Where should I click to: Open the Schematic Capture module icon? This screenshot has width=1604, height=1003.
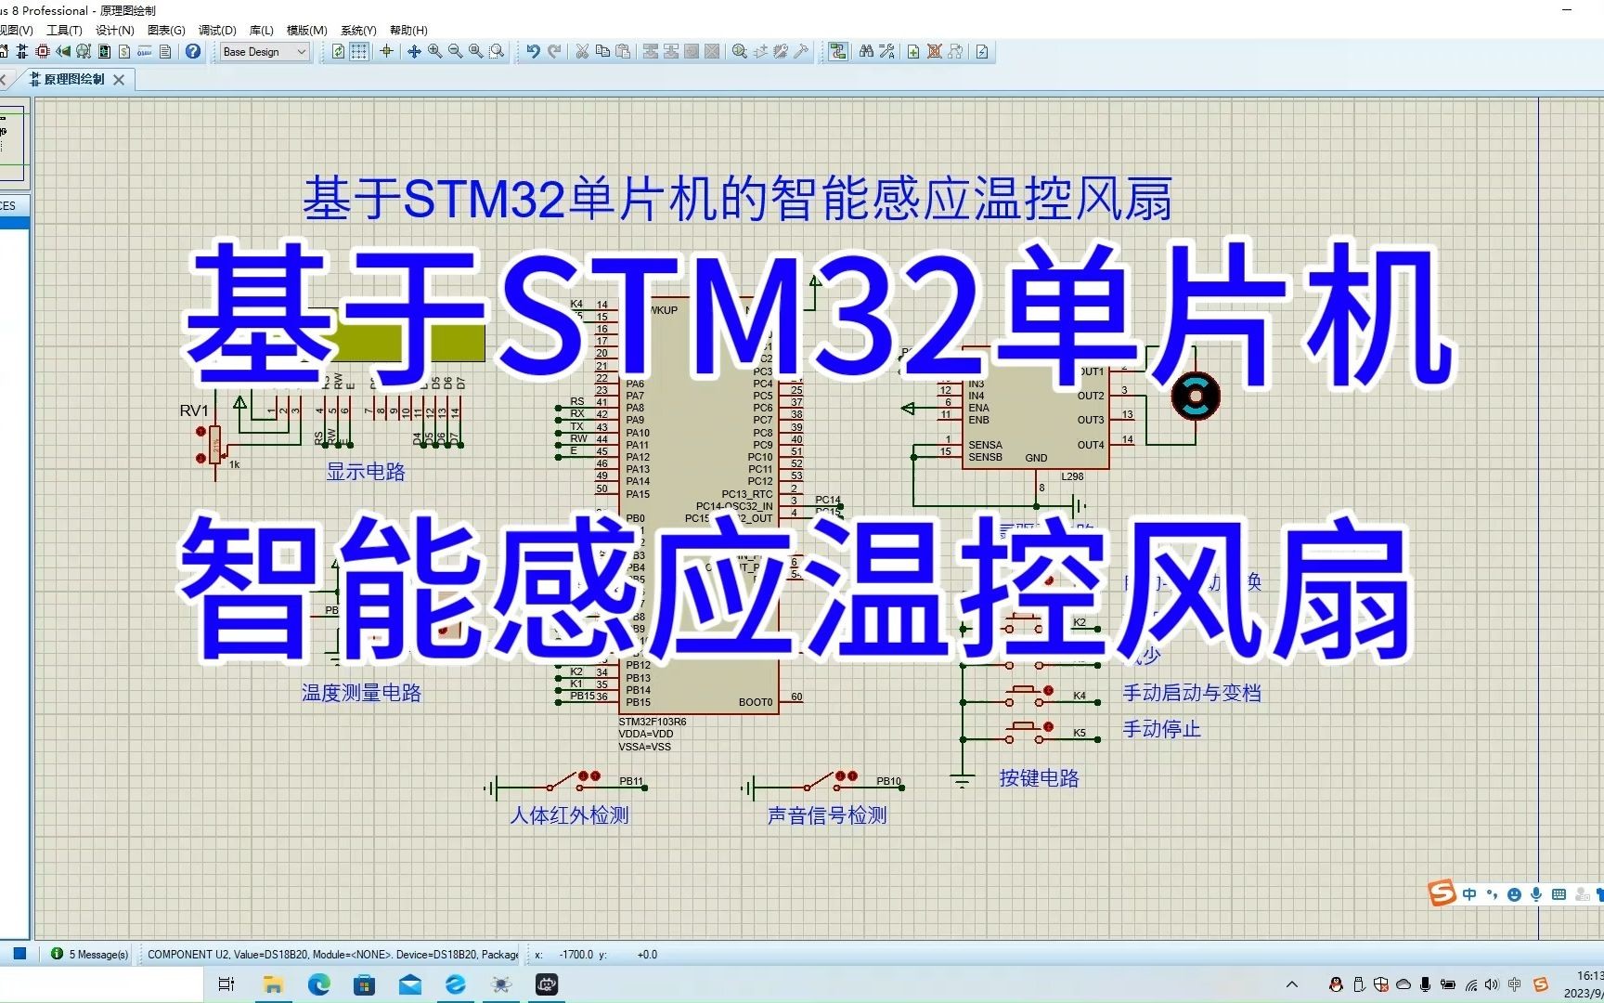(x=21, y=51)
